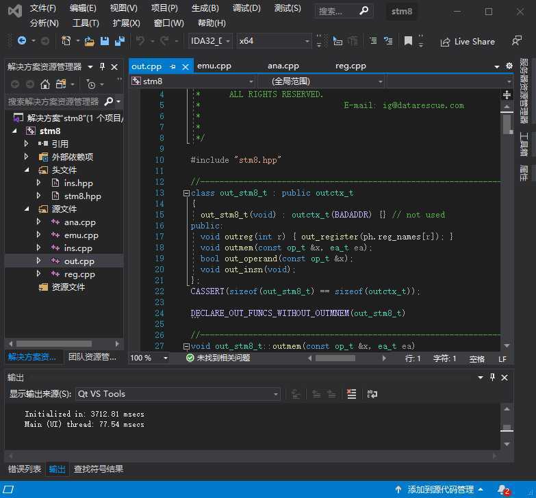
Task: Open the 生成(B) build menu
Action: click(205, 8)
